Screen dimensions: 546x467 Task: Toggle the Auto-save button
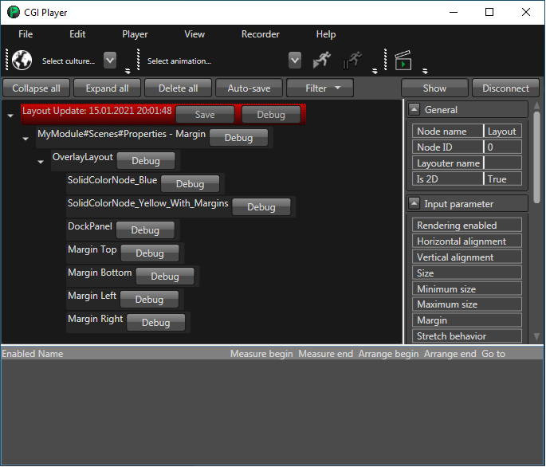(249, 88)
